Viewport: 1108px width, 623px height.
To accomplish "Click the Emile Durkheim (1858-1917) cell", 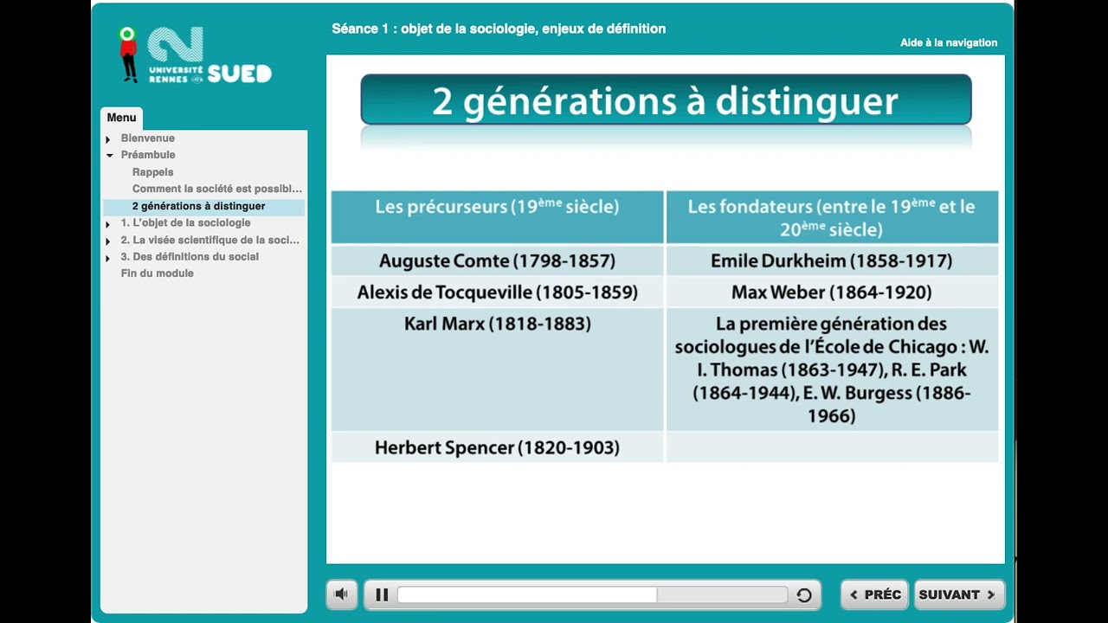I will click(x=832, y=260).
